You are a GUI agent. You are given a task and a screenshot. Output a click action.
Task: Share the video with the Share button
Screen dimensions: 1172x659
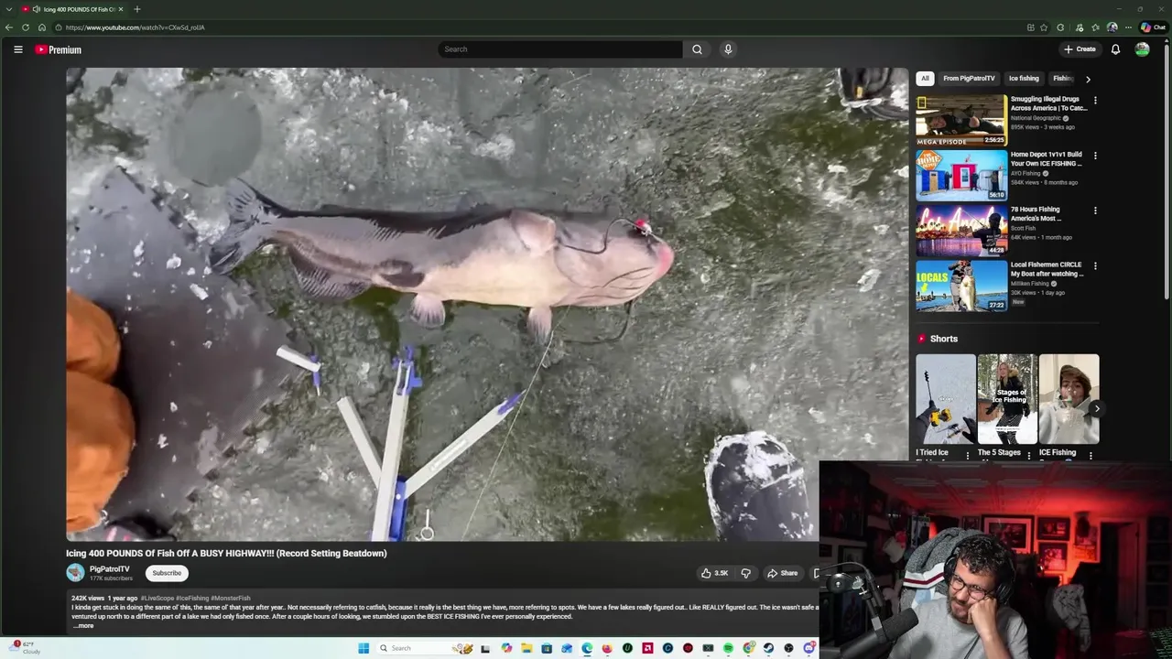783,573
